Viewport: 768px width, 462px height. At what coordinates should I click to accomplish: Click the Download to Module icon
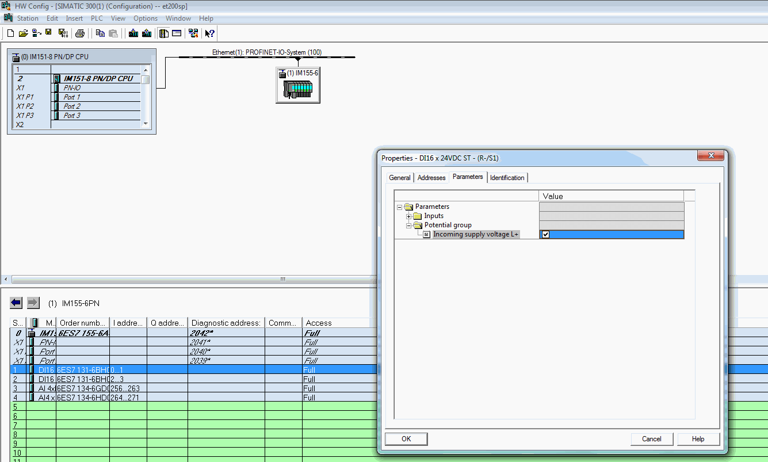tap(133, 33)
